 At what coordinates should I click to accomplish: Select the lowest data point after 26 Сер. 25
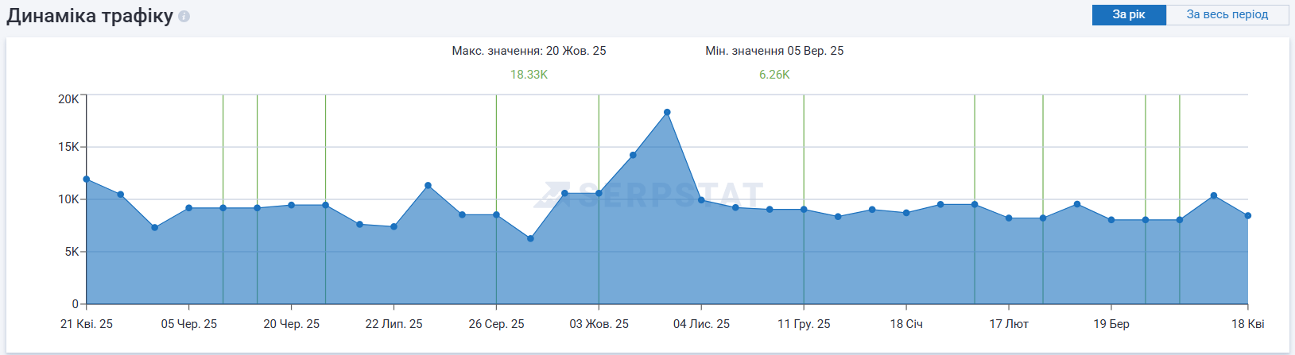click(x=530, y=238)
